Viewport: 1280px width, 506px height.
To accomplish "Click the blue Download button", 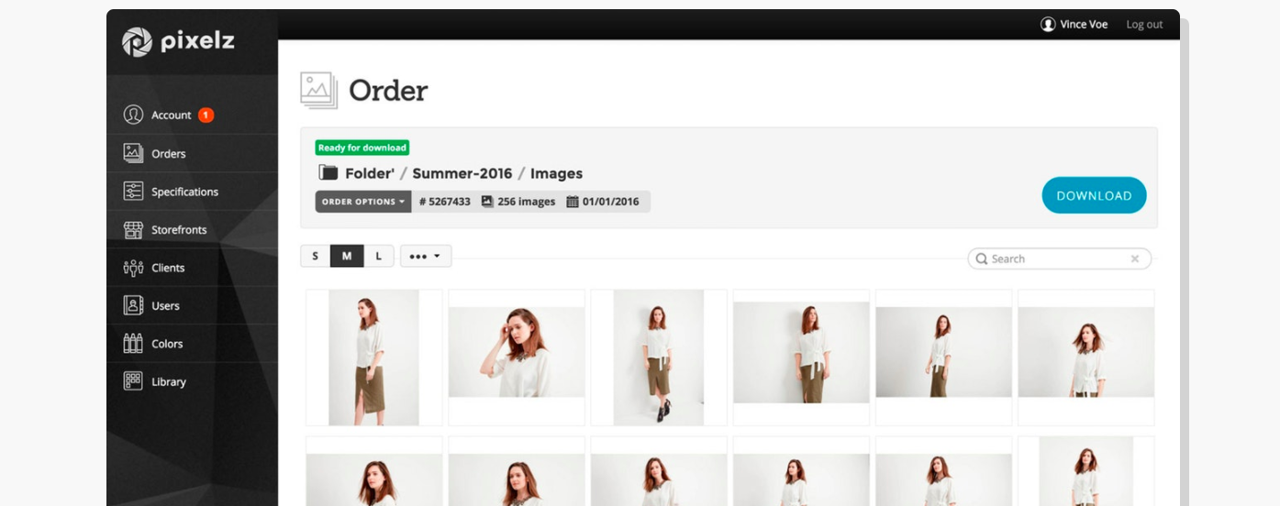I will coord(1094,195).
